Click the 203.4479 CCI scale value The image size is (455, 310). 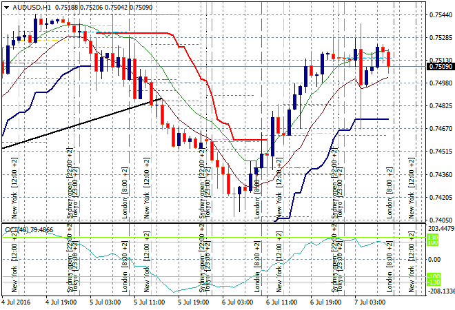441,229
